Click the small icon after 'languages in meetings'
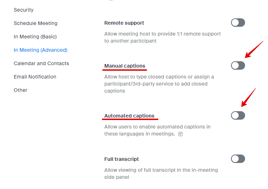Image resolution: width=268 pixels, height=189 pixels. tap(181, 134)
